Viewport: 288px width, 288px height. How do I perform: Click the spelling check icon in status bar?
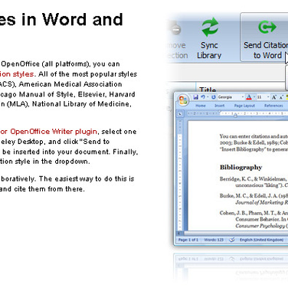pos(232,240)
